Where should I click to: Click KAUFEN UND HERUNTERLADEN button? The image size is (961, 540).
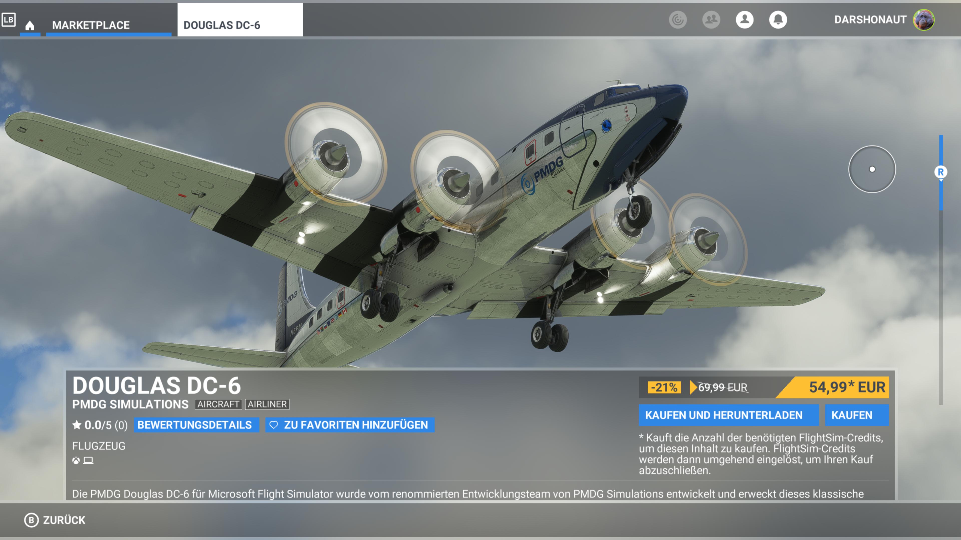coord(729,415)
